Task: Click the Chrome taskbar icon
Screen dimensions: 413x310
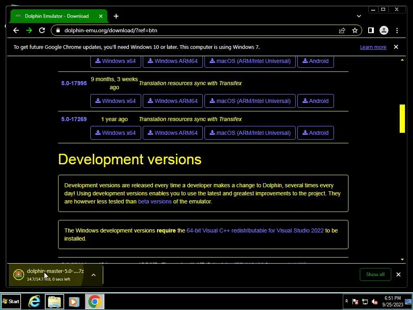Action: pyautogui.click(x=94, y=301)
